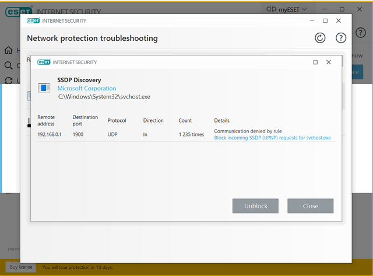
Task: Click the Direction column header
Action: coord(153,121)
